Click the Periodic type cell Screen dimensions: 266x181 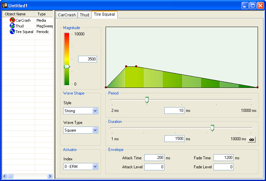pos(42,32)
